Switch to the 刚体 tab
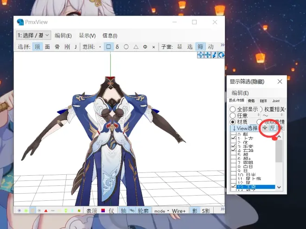 coord(263,101)
